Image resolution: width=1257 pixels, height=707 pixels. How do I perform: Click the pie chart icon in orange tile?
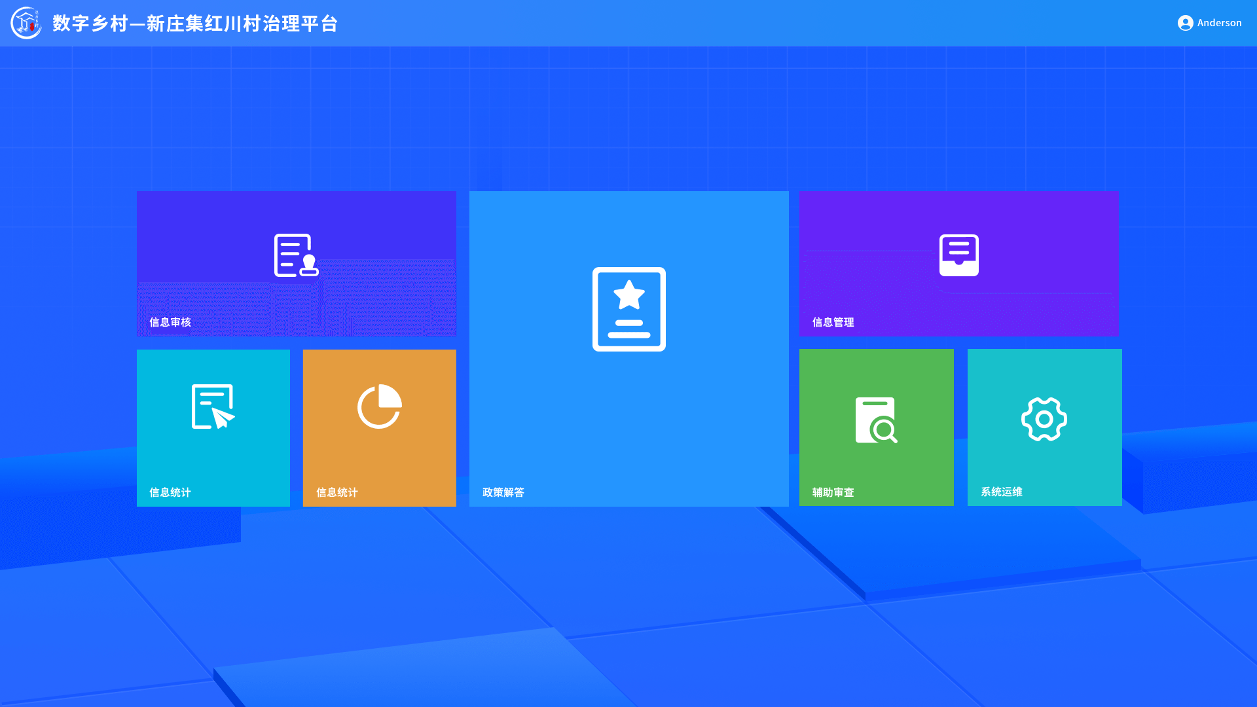(x=379, y=407)
